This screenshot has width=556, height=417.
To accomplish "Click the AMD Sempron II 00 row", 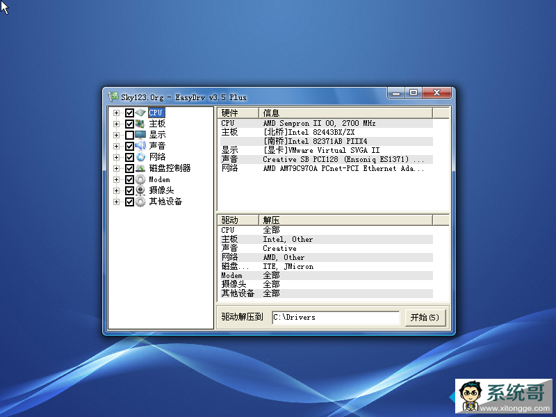I will click(x=326, y=123).
